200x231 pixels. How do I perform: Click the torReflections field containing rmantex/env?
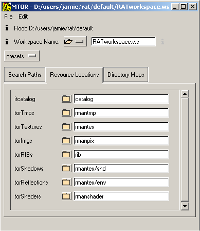tap(121, 183)
